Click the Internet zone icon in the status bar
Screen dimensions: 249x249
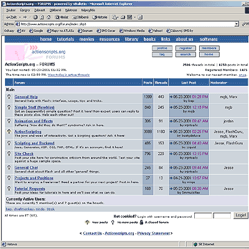(195, 244)
